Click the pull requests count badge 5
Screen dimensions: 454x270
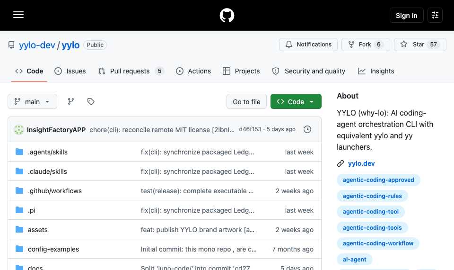tap(159, 71)
